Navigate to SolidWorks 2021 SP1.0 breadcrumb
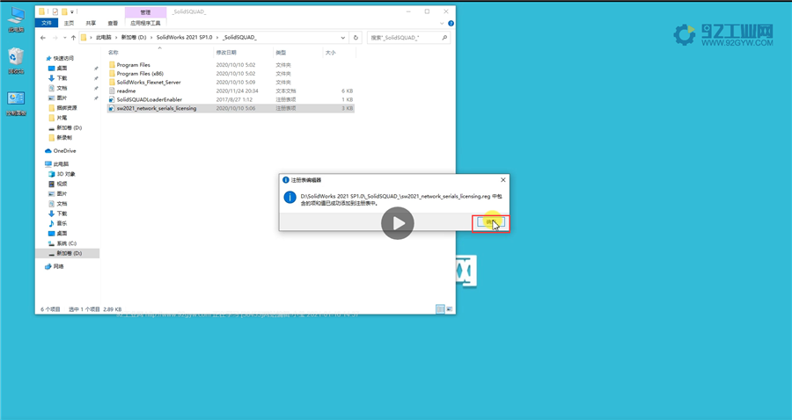Image resolution: width=792 pixels, height=420 pixels. tap(185, 38)
